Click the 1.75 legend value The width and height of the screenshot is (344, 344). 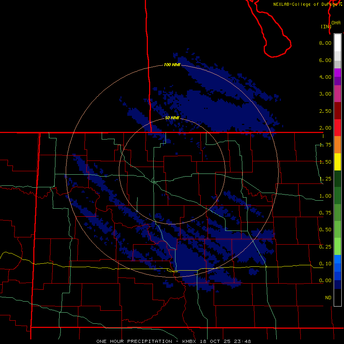pos(325,145)
